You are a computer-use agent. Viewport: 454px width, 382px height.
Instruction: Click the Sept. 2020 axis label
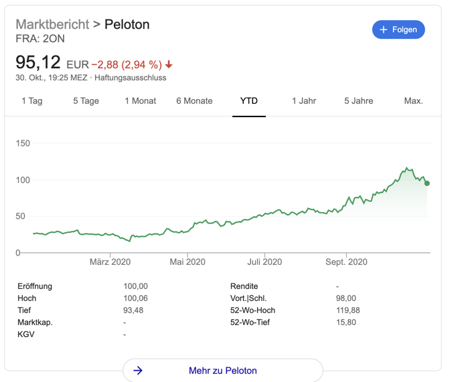click(x=346, y=262)
